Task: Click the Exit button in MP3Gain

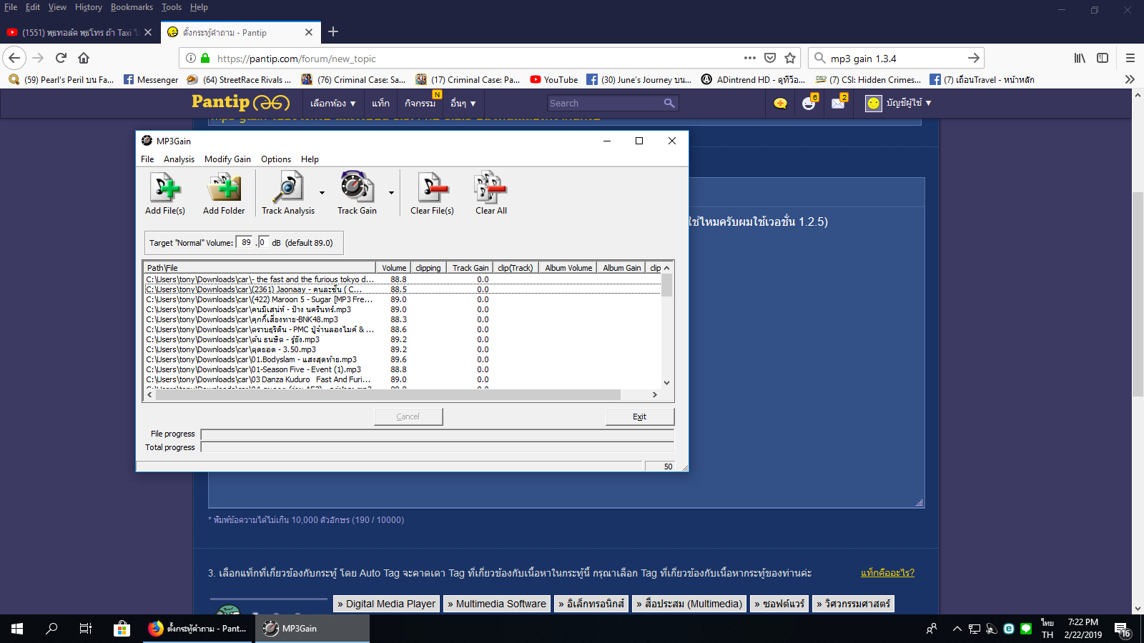Action: click(x=640, y=417)
